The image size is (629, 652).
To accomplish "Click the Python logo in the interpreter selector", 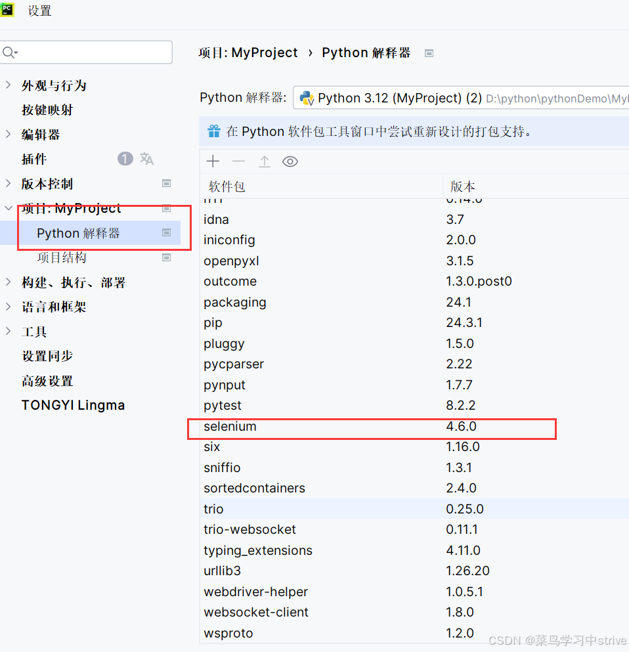I will (x=306, y=97).
